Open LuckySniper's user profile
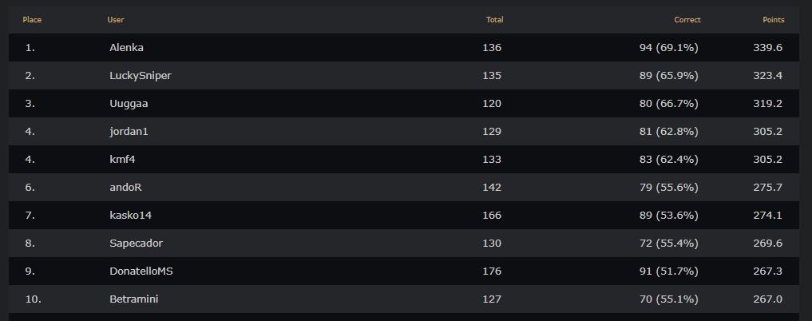The width and height of the screenshot is (812, 321). click(x=141, y=76)
